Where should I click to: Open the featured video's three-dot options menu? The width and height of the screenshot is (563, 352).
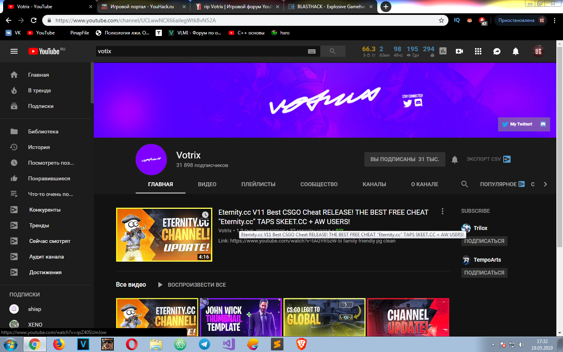point(443,211)
